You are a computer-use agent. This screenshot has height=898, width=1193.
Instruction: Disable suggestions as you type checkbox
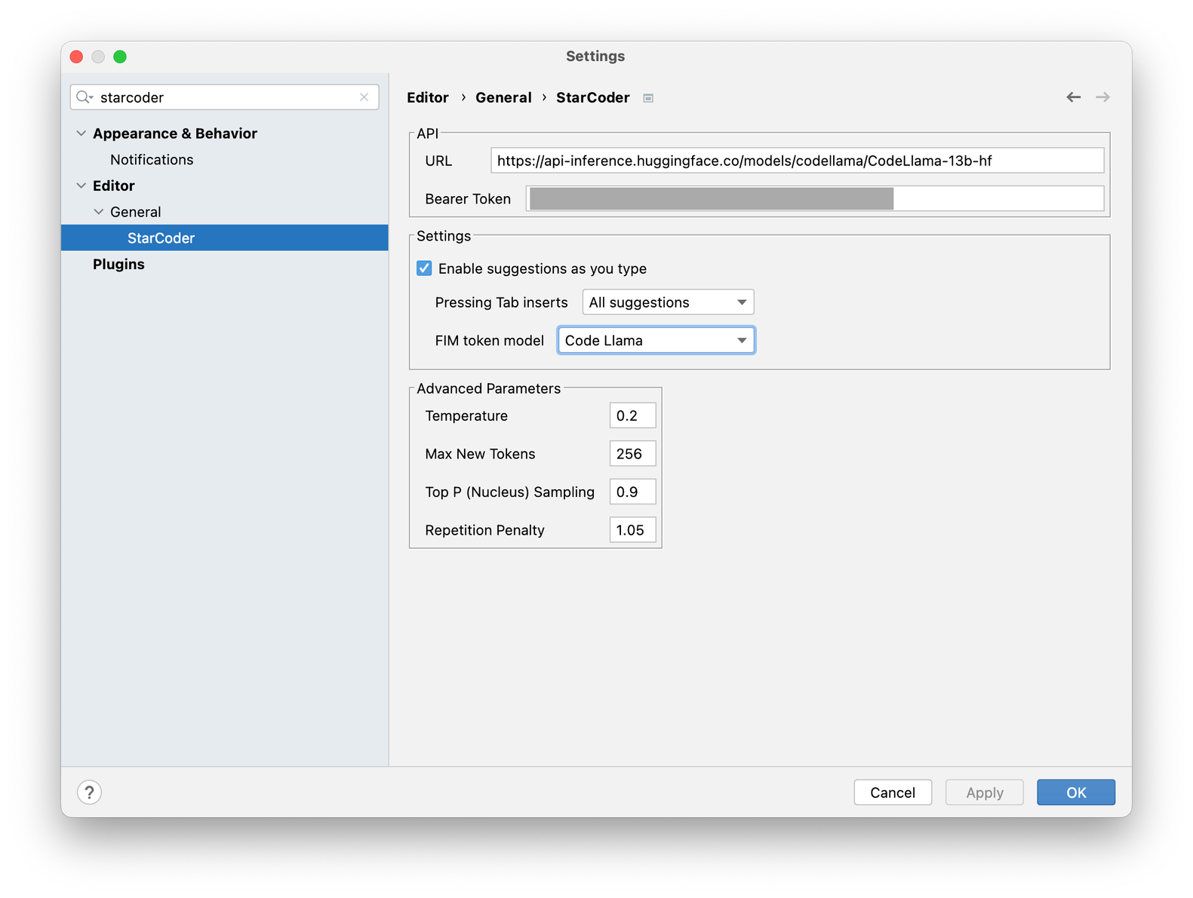(425, 268)
